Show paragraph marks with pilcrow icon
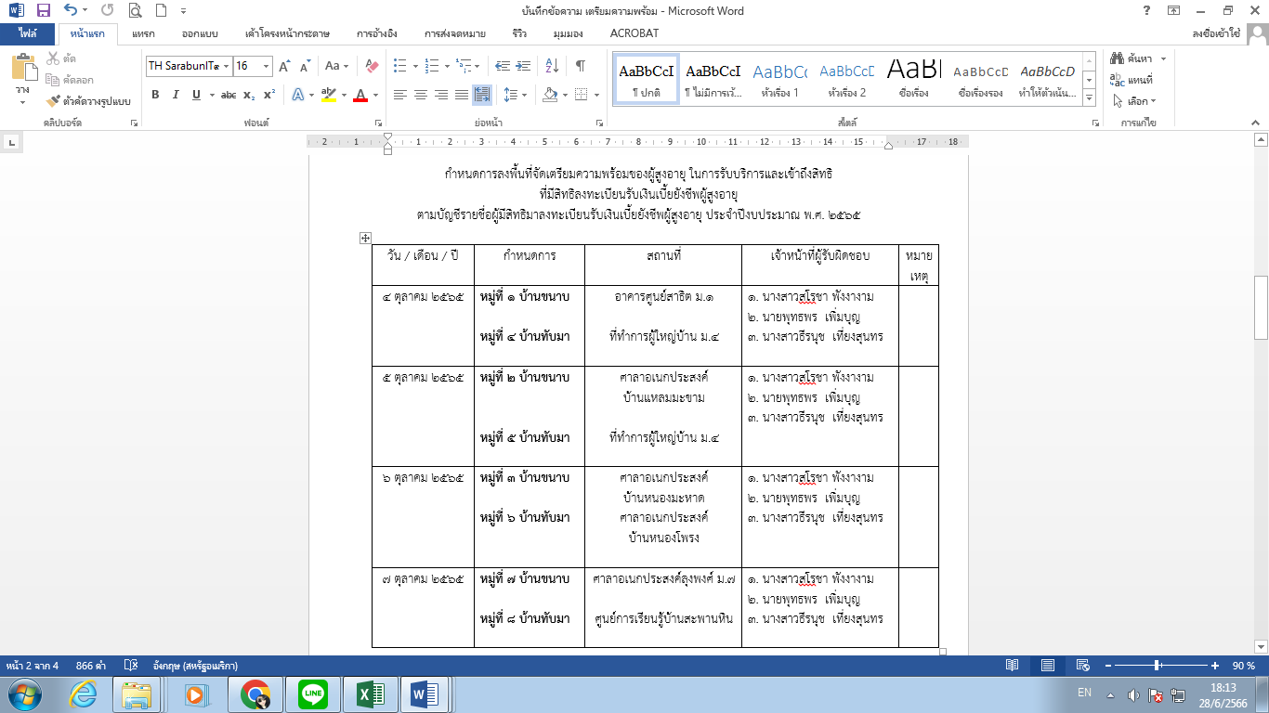 tap(580, 66)
